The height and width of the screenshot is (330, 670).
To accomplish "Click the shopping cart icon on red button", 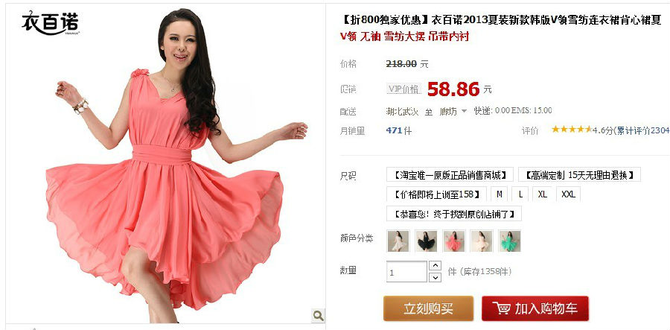I will (x=501, y=308).
